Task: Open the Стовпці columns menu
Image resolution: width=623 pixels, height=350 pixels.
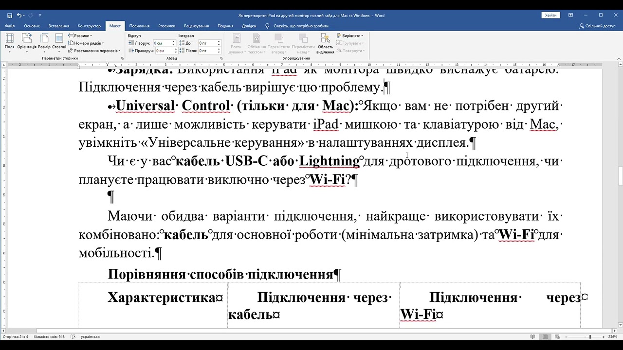Action: 59,43
